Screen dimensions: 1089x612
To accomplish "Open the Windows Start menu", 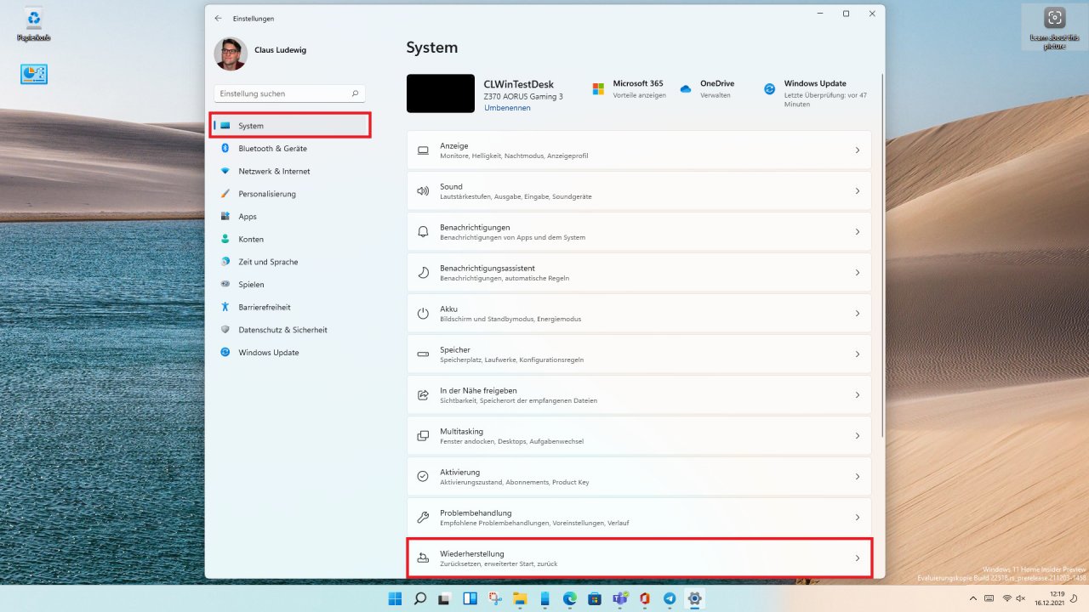I will (396, 598).
